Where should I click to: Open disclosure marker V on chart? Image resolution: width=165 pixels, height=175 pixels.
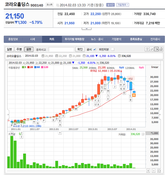click(95, 100)
